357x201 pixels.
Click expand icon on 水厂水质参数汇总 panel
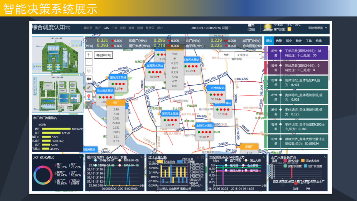325,157
